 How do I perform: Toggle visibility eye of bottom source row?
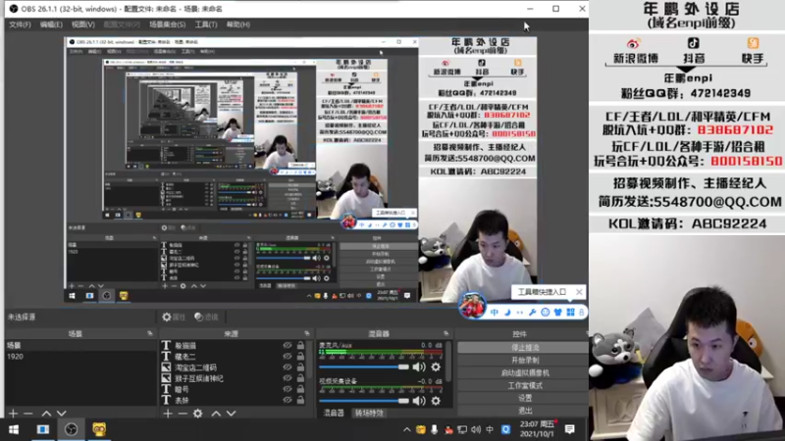tap(288, 400)
